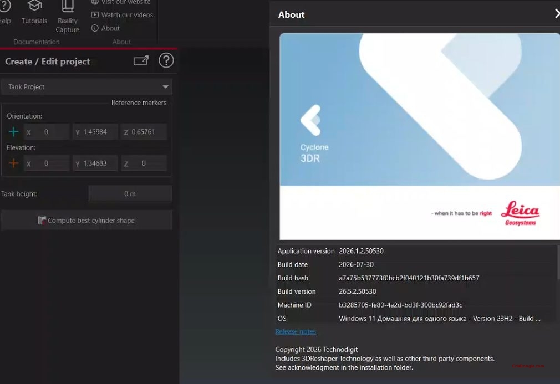Open help for Create / Edit project
Image resolution: width=560 pixels, height=384 pixels.
[x=166, y=60]
